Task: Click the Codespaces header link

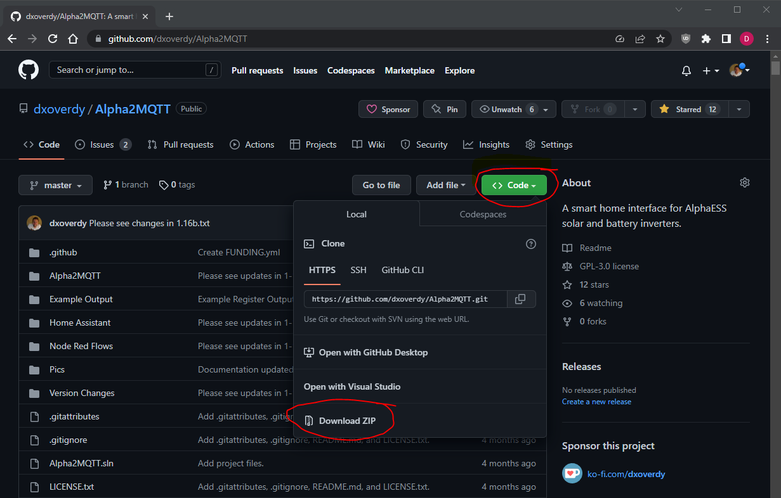Action: [x=351, y=70]
